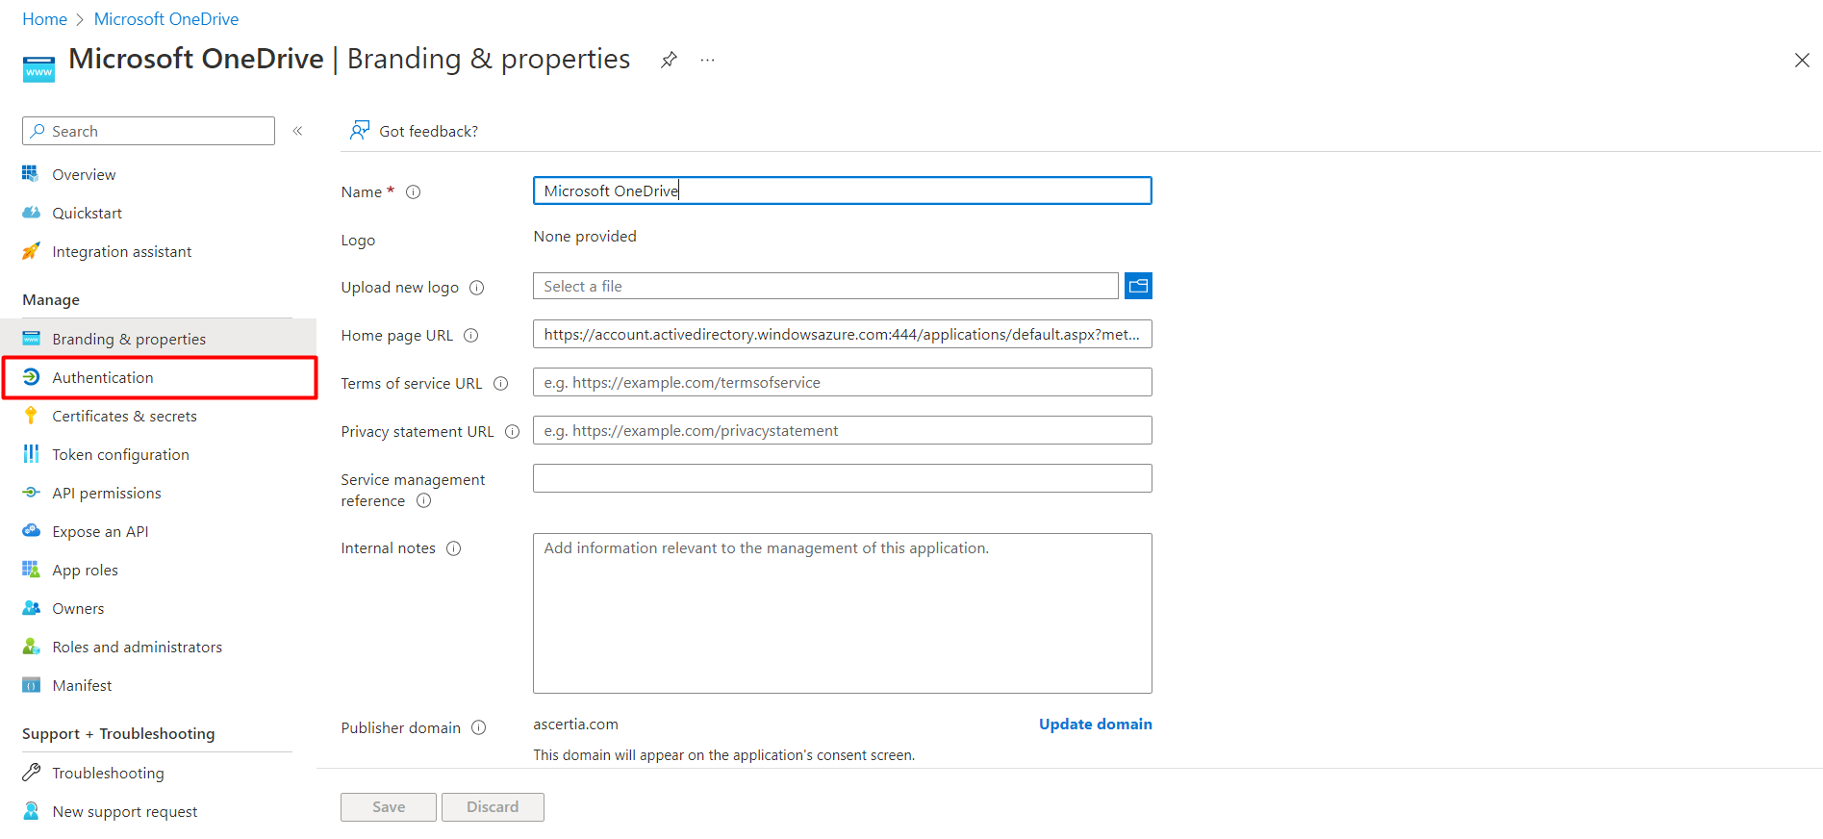Pin the Branding & properties blade
Viewport: 1823px width, 839px height.
click(669, 60)
